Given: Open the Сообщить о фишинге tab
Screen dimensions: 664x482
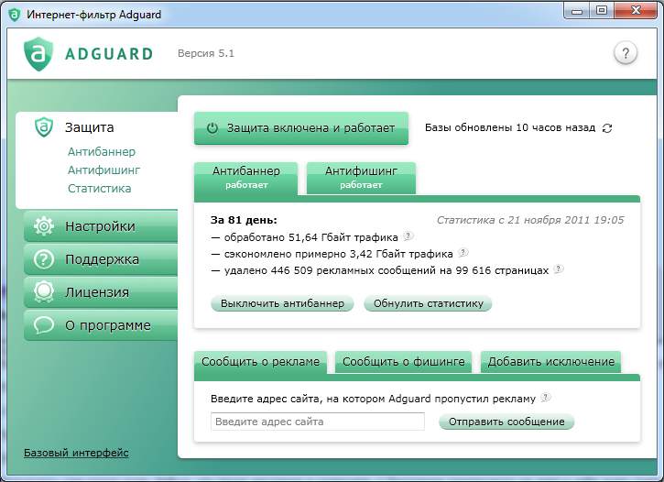Looking at the screenshot, I should [404, 362].
